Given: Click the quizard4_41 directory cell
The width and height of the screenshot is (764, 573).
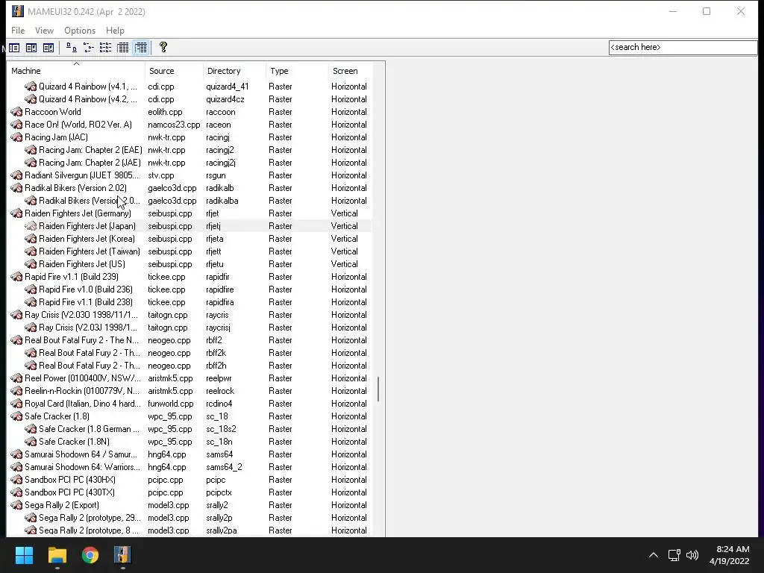Looking at the screenshot, I should coord(227,87).
